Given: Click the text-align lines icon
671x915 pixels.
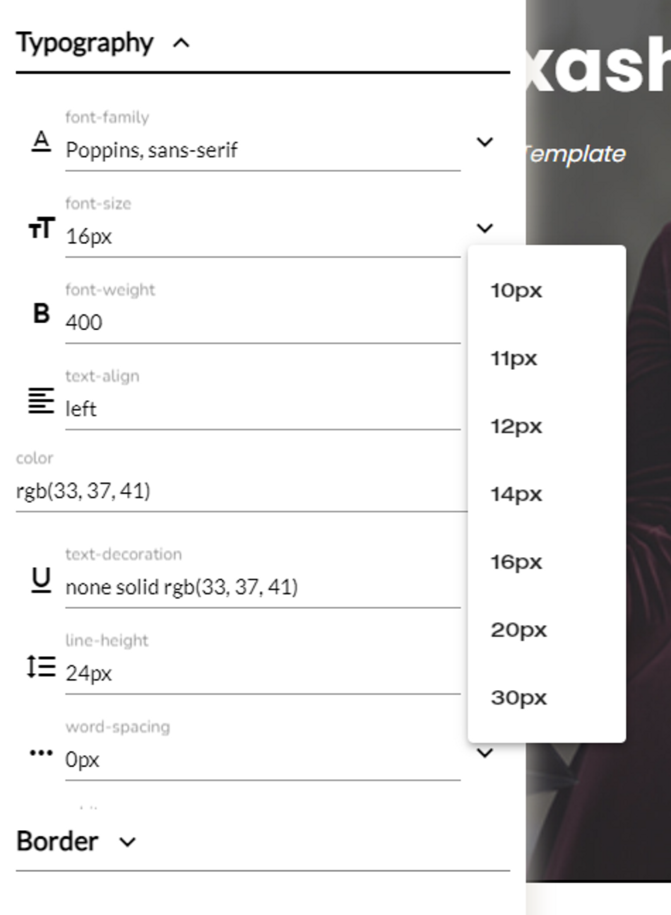Looking at the screenshot, I should coord(42,400).
